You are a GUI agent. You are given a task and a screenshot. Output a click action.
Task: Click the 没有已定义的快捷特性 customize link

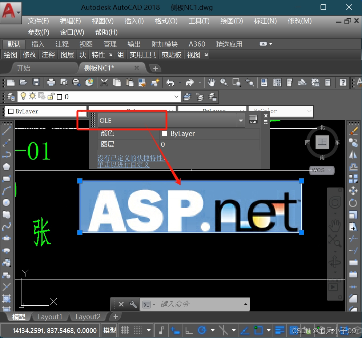point(133,161)
